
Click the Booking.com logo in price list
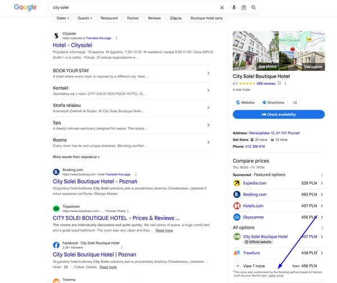(x=237, y=195)
